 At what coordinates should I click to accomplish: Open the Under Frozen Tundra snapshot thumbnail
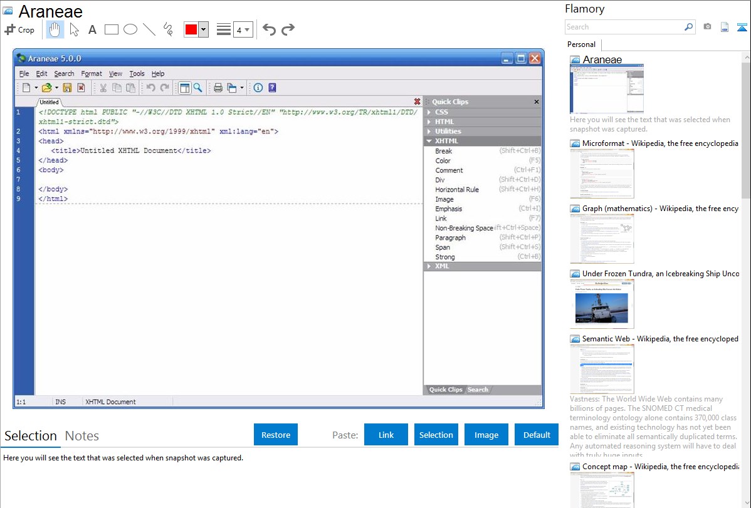(x=602, y=304)
